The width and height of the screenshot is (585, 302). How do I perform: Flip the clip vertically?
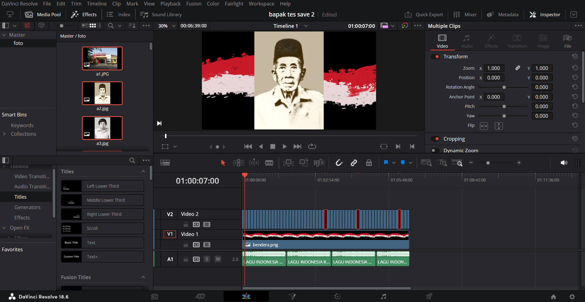(x=499, y=126)
